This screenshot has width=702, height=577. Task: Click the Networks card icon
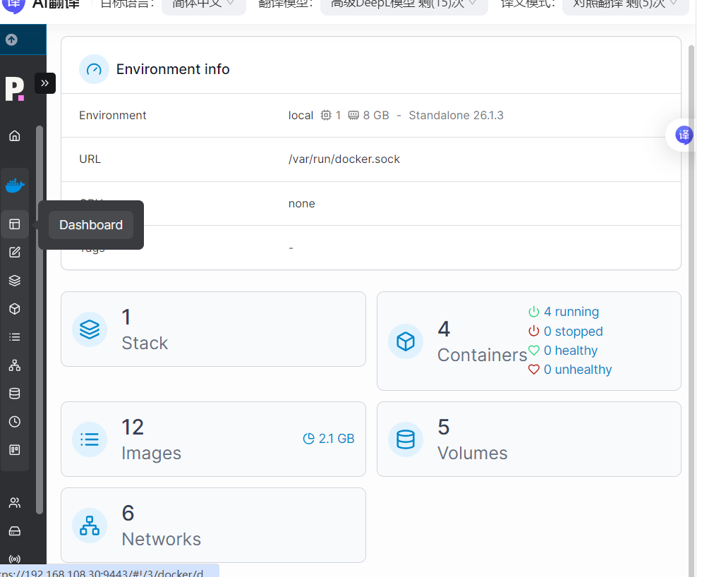tap(90, 526)
